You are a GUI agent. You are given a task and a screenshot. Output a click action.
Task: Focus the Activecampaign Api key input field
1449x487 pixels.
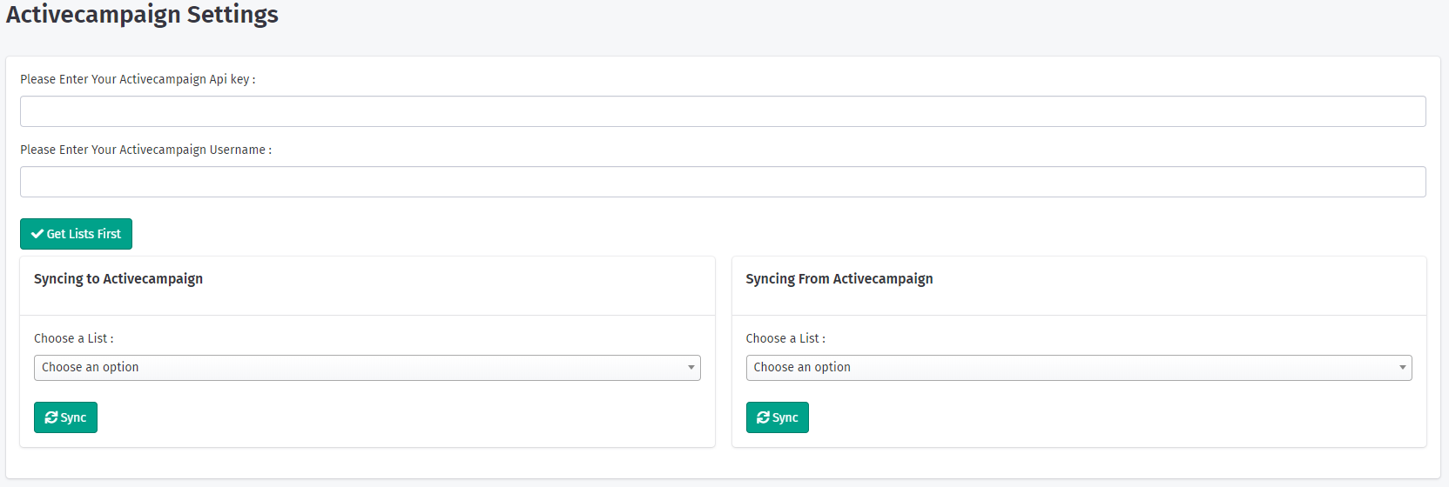pos(723,111)
